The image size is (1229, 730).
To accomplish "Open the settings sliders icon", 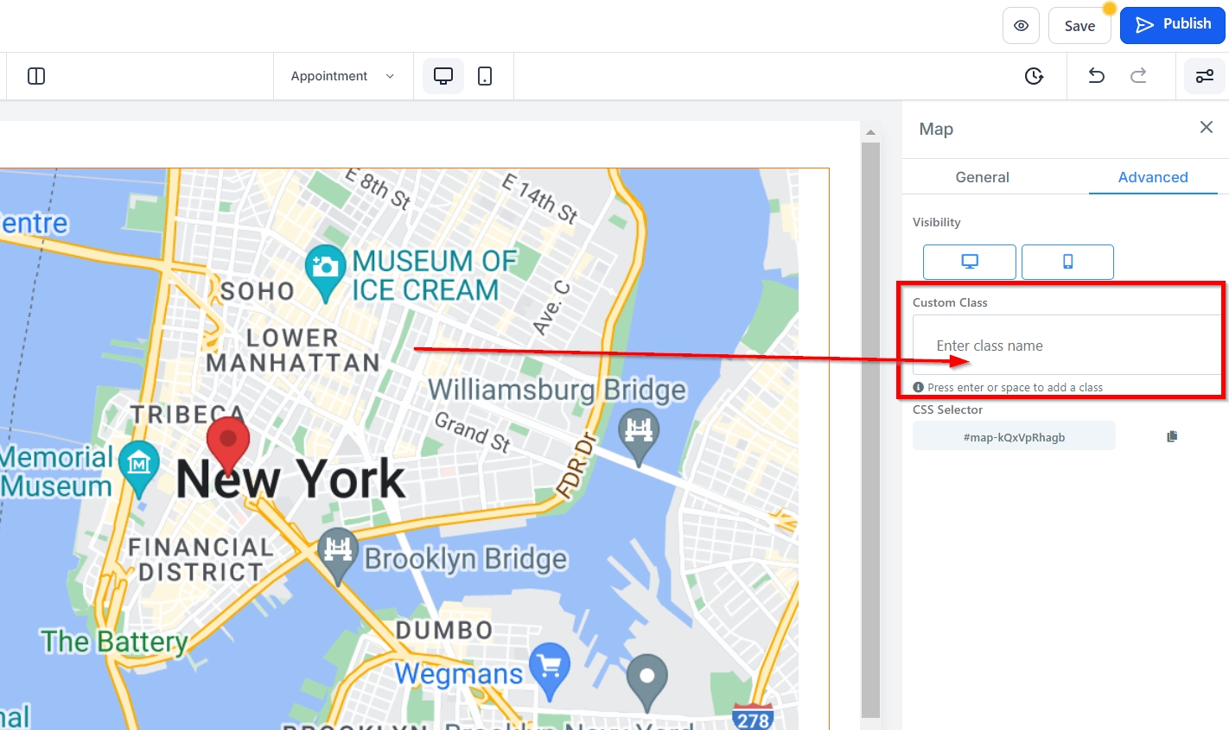I will [x=1204, y=76].
